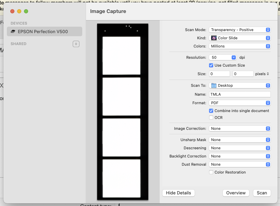Enable the Color Restoration checkbox

[211, 172]
